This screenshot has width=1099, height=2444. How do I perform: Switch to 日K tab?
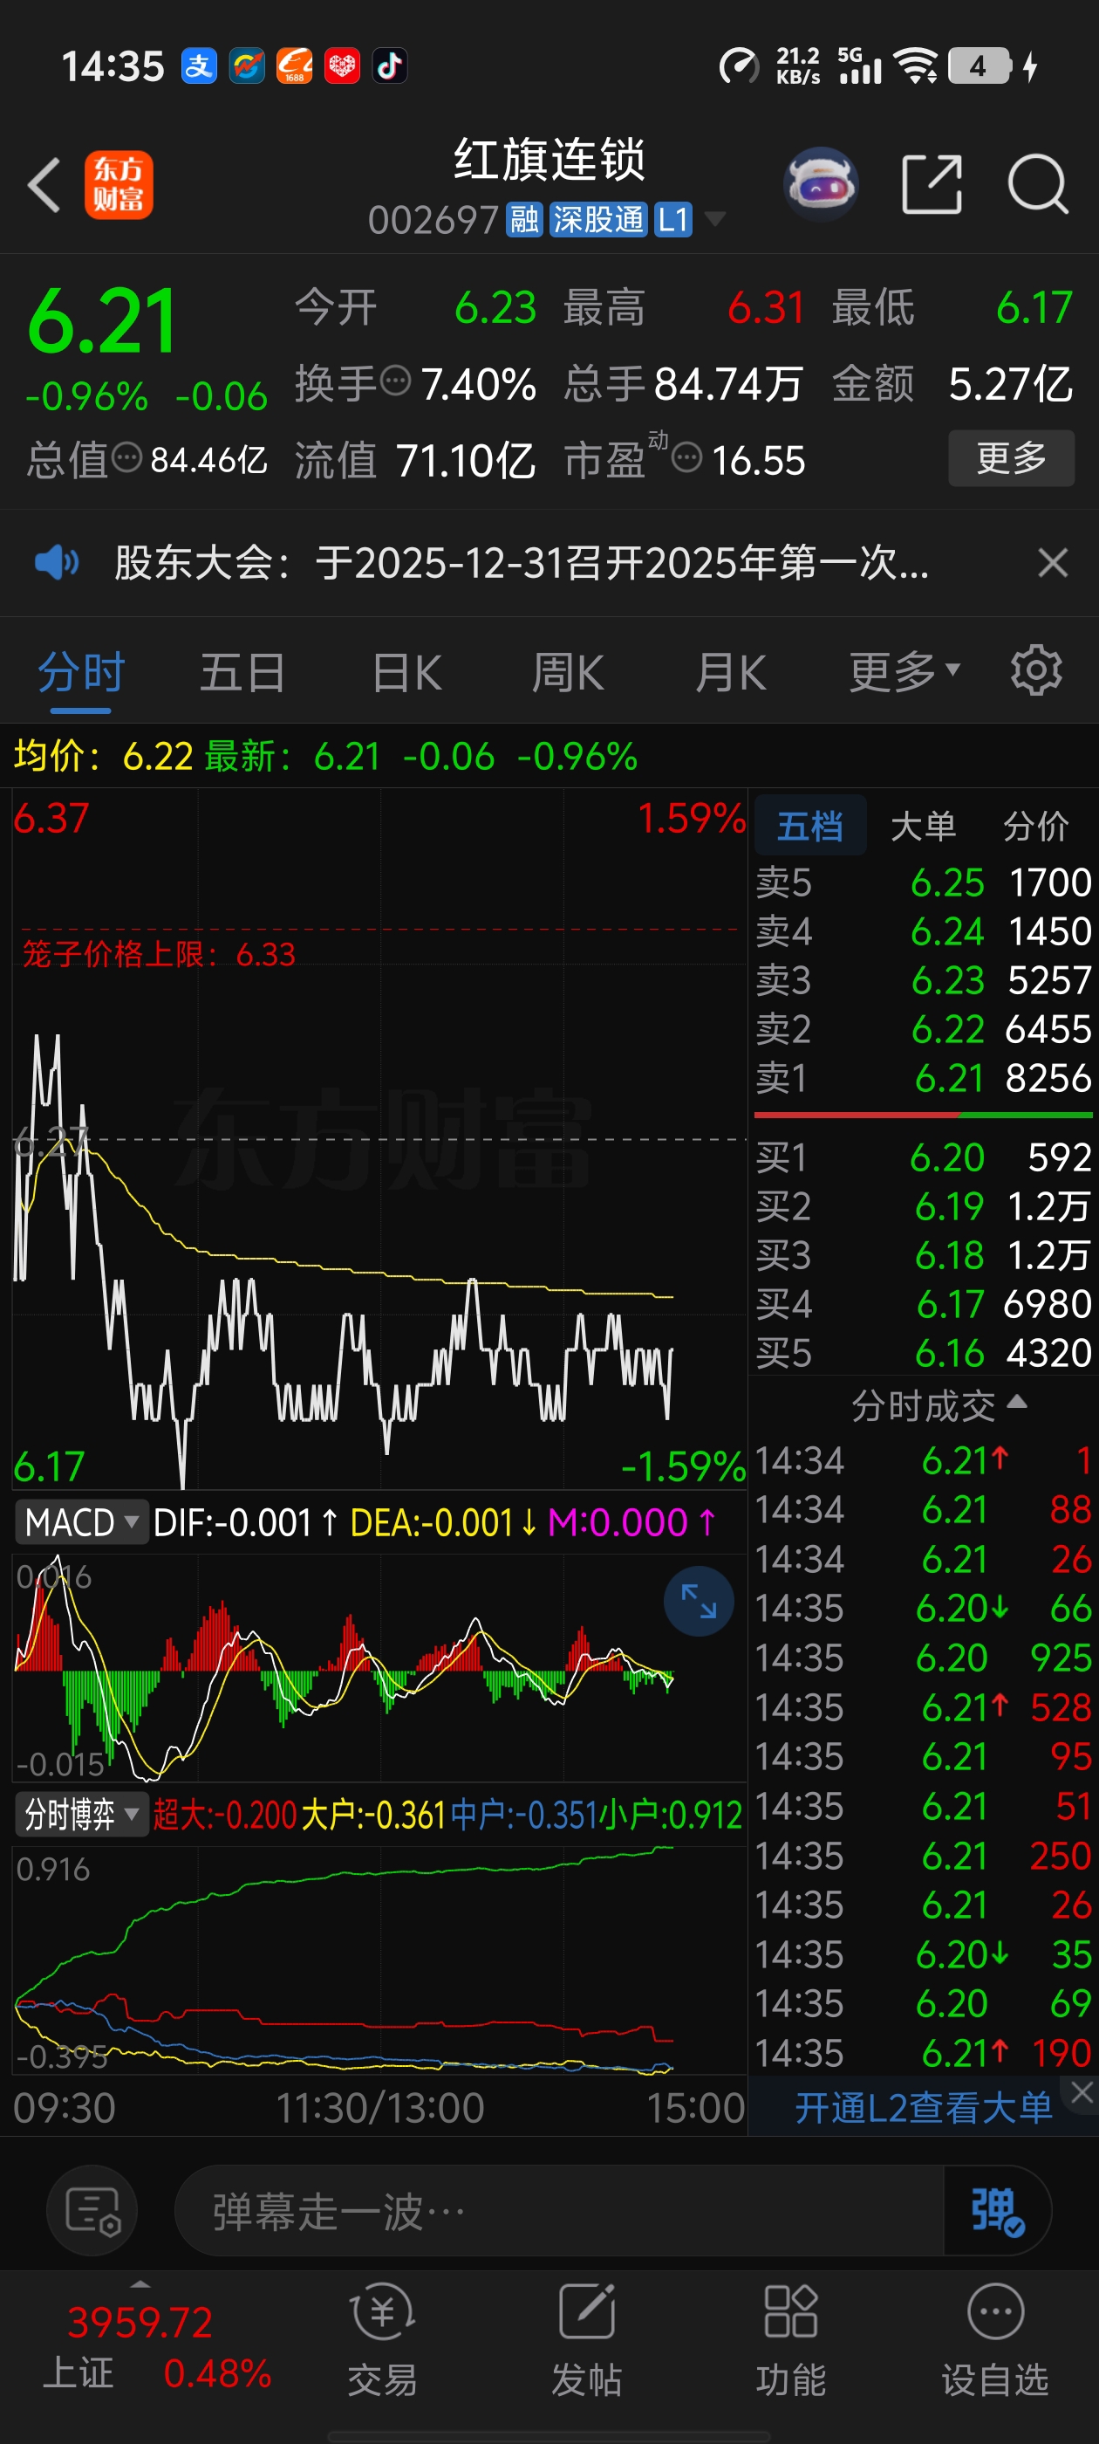pos(406,672)
